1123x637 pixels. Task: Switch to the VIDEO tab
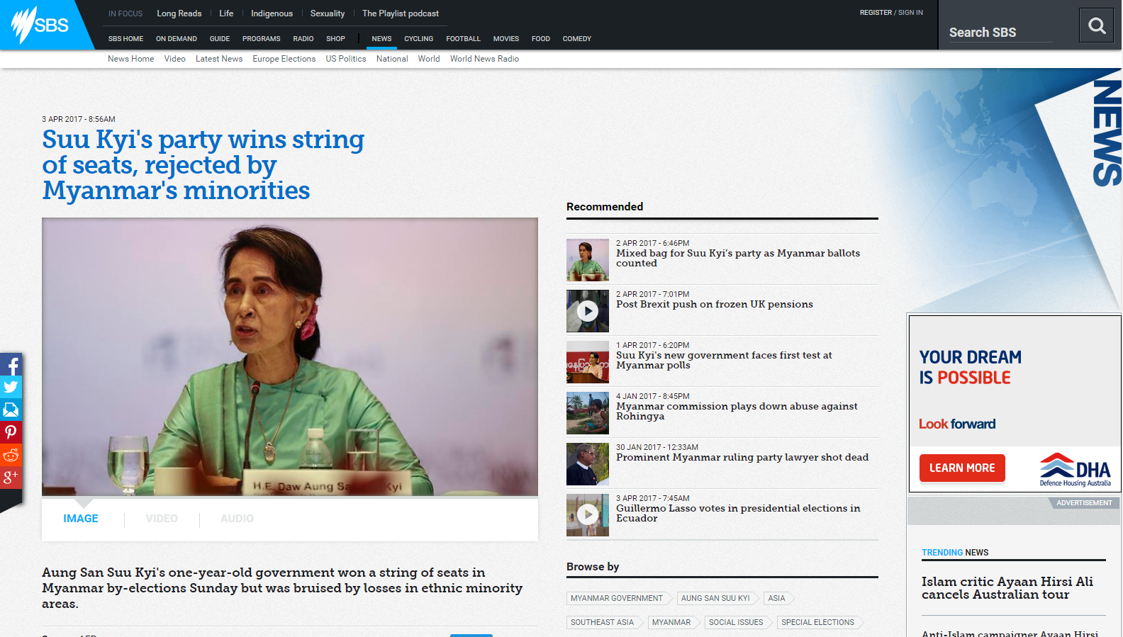(162, 519)
